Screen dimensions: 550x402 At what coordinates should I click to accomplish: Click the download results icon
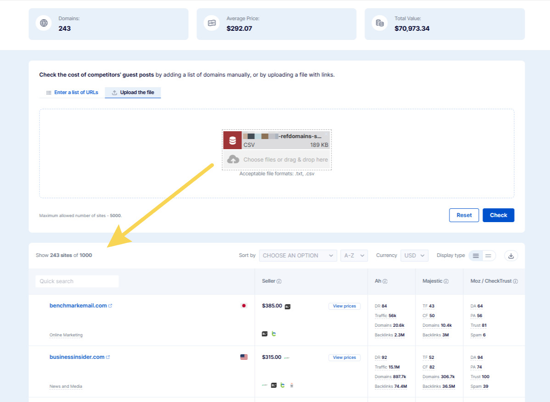tap(511, 255)
